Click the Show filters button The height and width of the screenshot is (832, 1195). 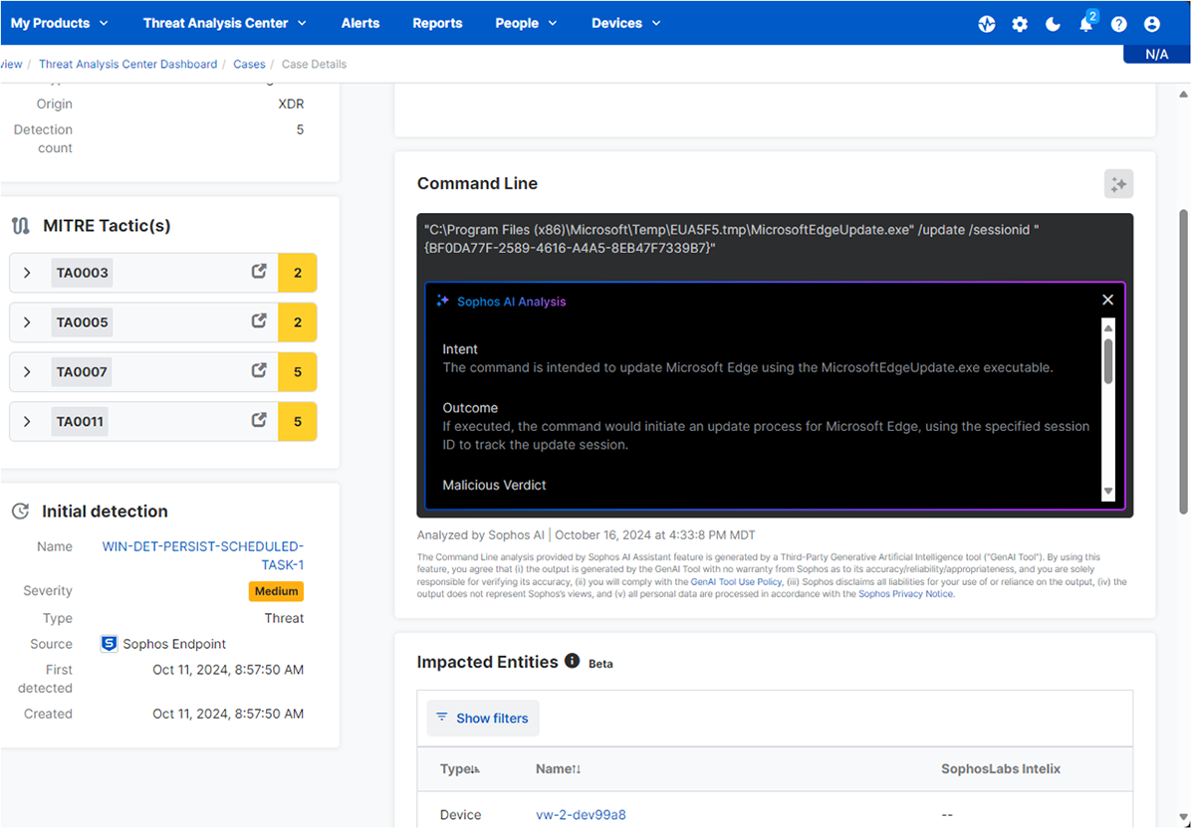tap(483, 718)
